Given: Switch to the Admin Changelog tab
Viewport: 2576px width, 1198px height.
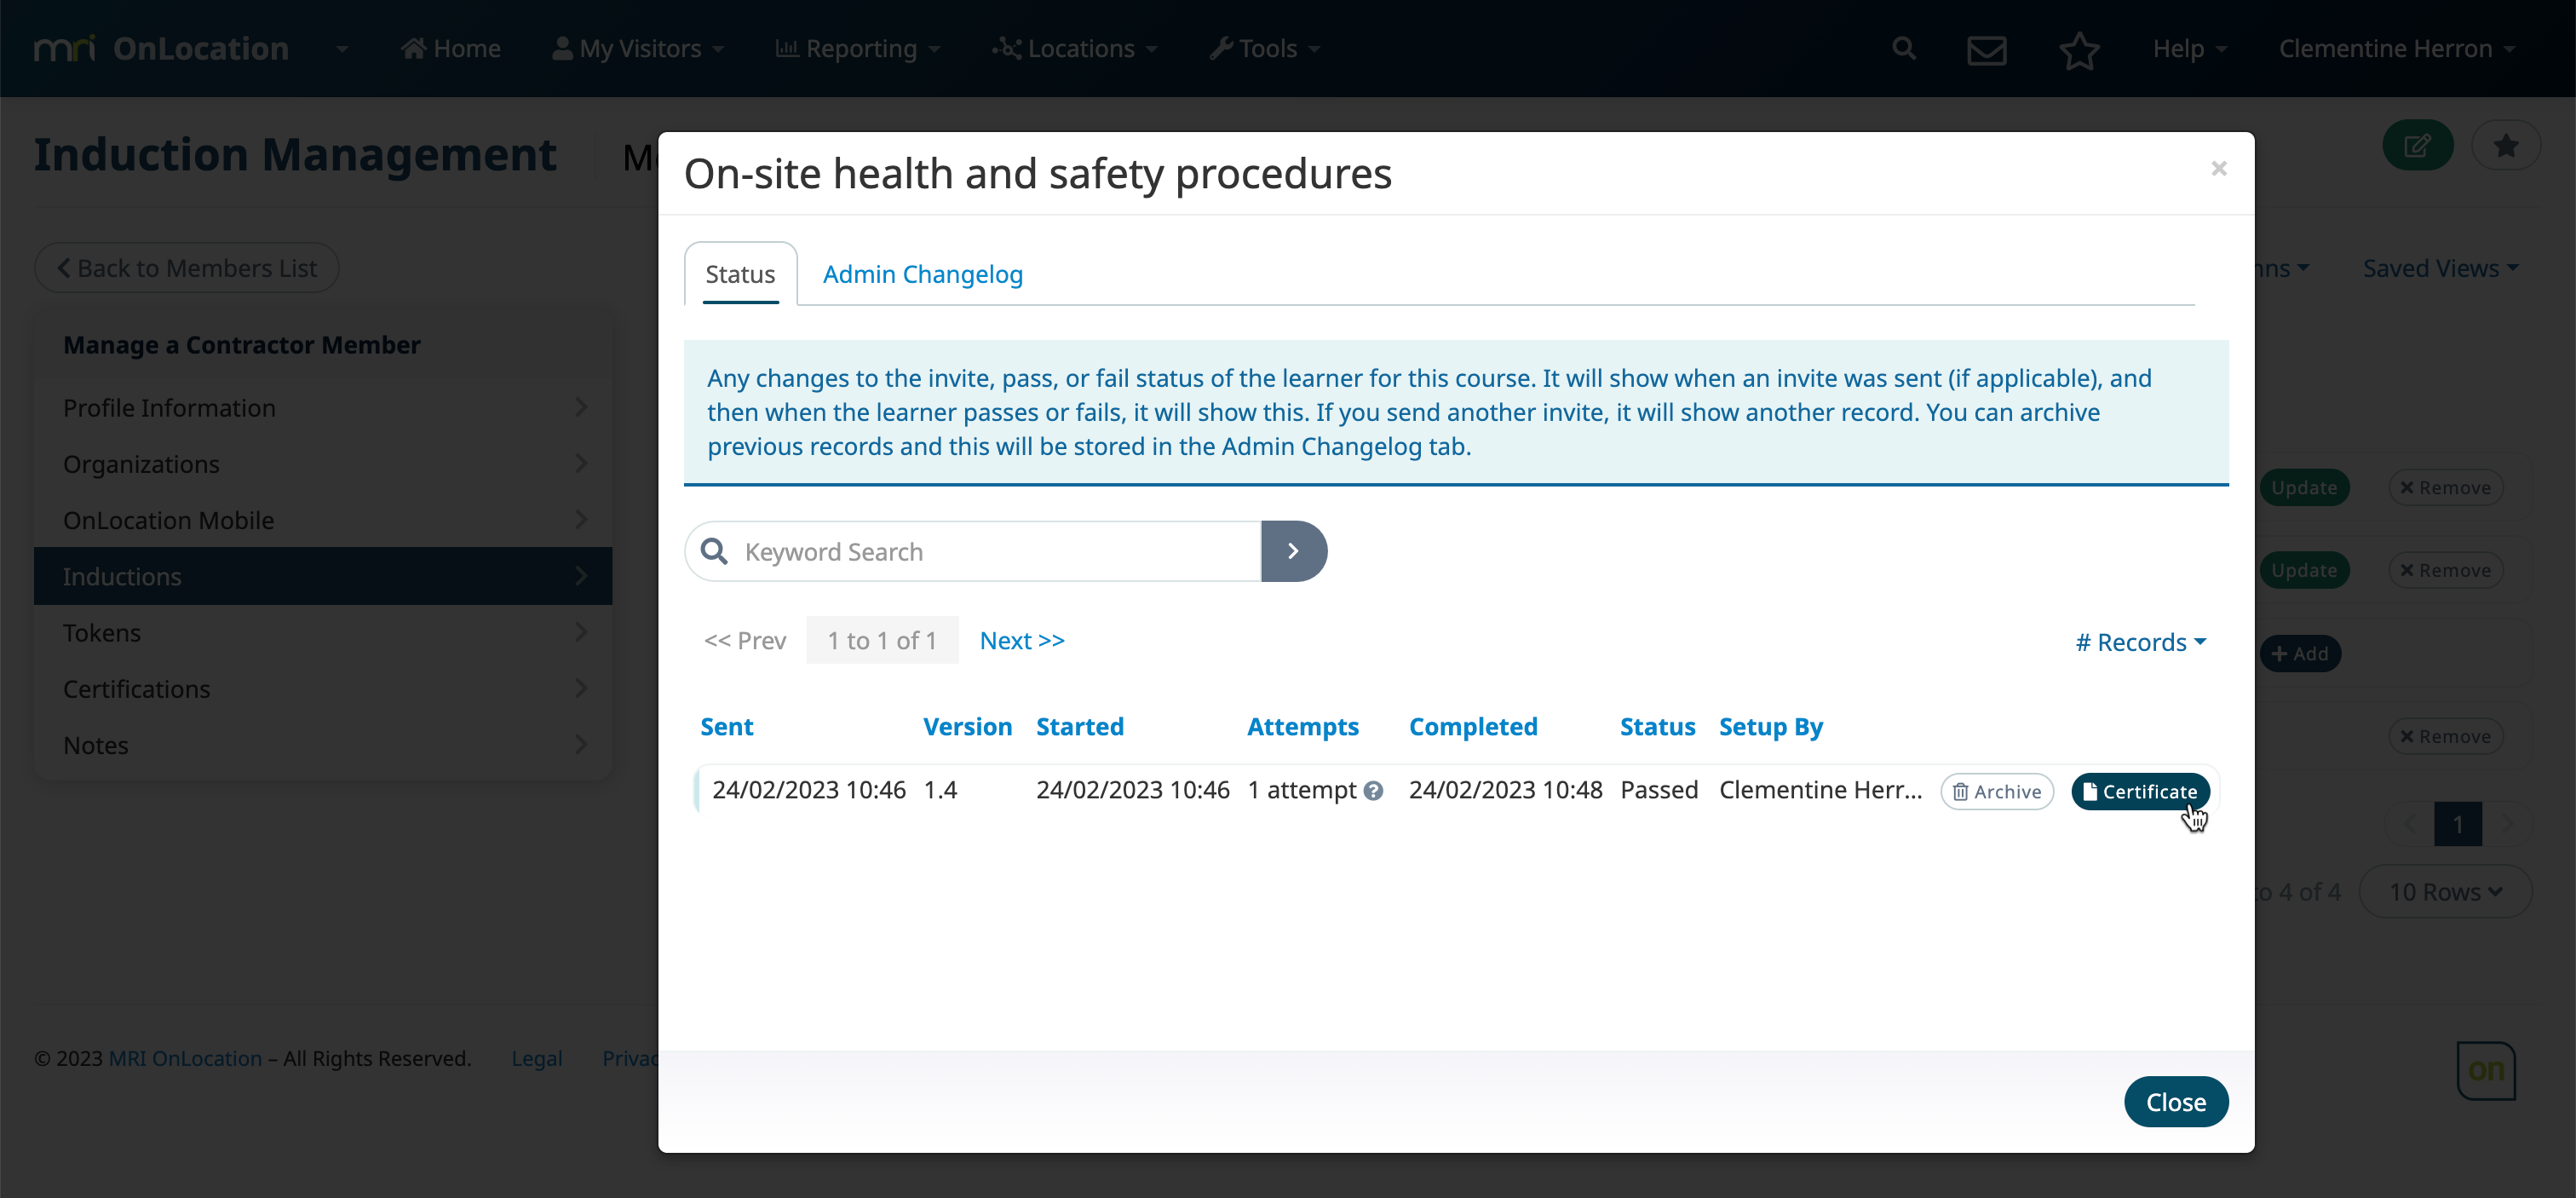Looking at the screenshot, I should pos(922,274).
